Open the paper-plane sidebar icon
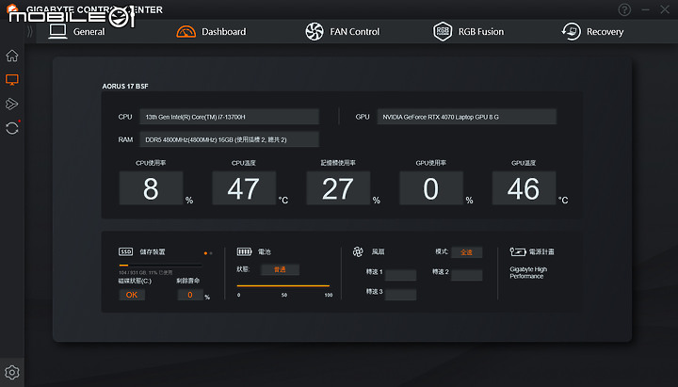 coord(12,104)
